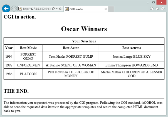
Task: Click the browser Back arrow button
Action: (x=6, y=9)
